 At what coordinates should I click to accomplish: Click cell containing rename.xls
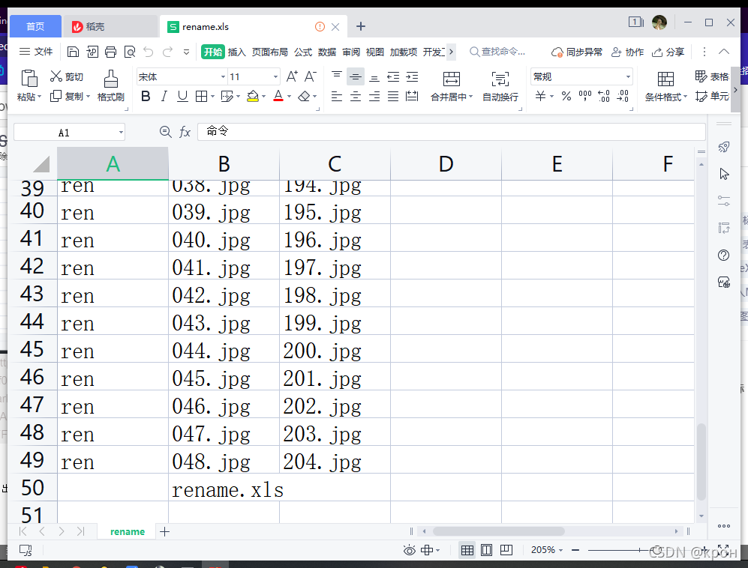(224, 488)
